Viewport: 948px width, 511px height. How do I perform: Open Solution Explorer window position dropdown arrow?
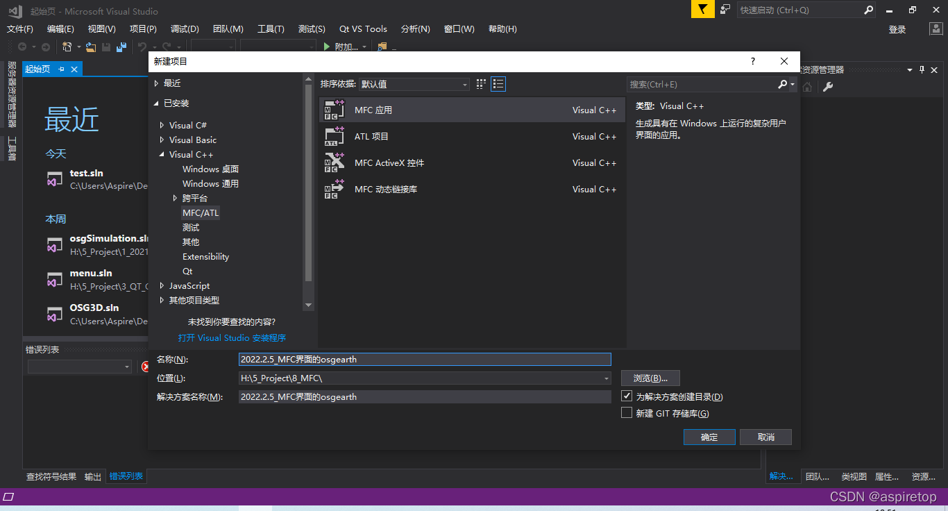(910, 69)
